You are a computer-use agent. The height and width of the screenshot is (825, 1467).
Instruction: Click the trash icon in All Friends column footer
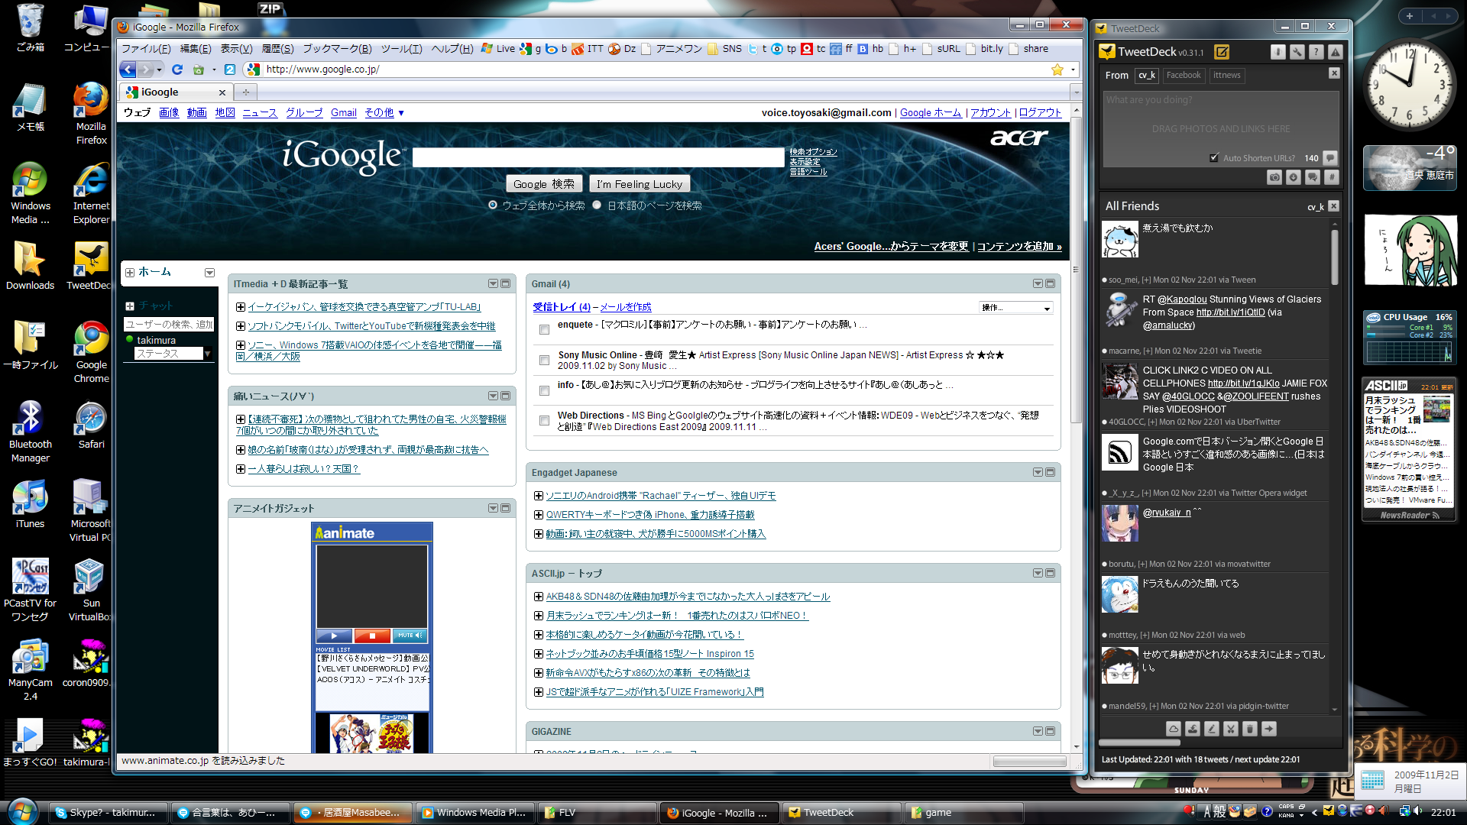pyautogui.click(x=1250, y=729)
